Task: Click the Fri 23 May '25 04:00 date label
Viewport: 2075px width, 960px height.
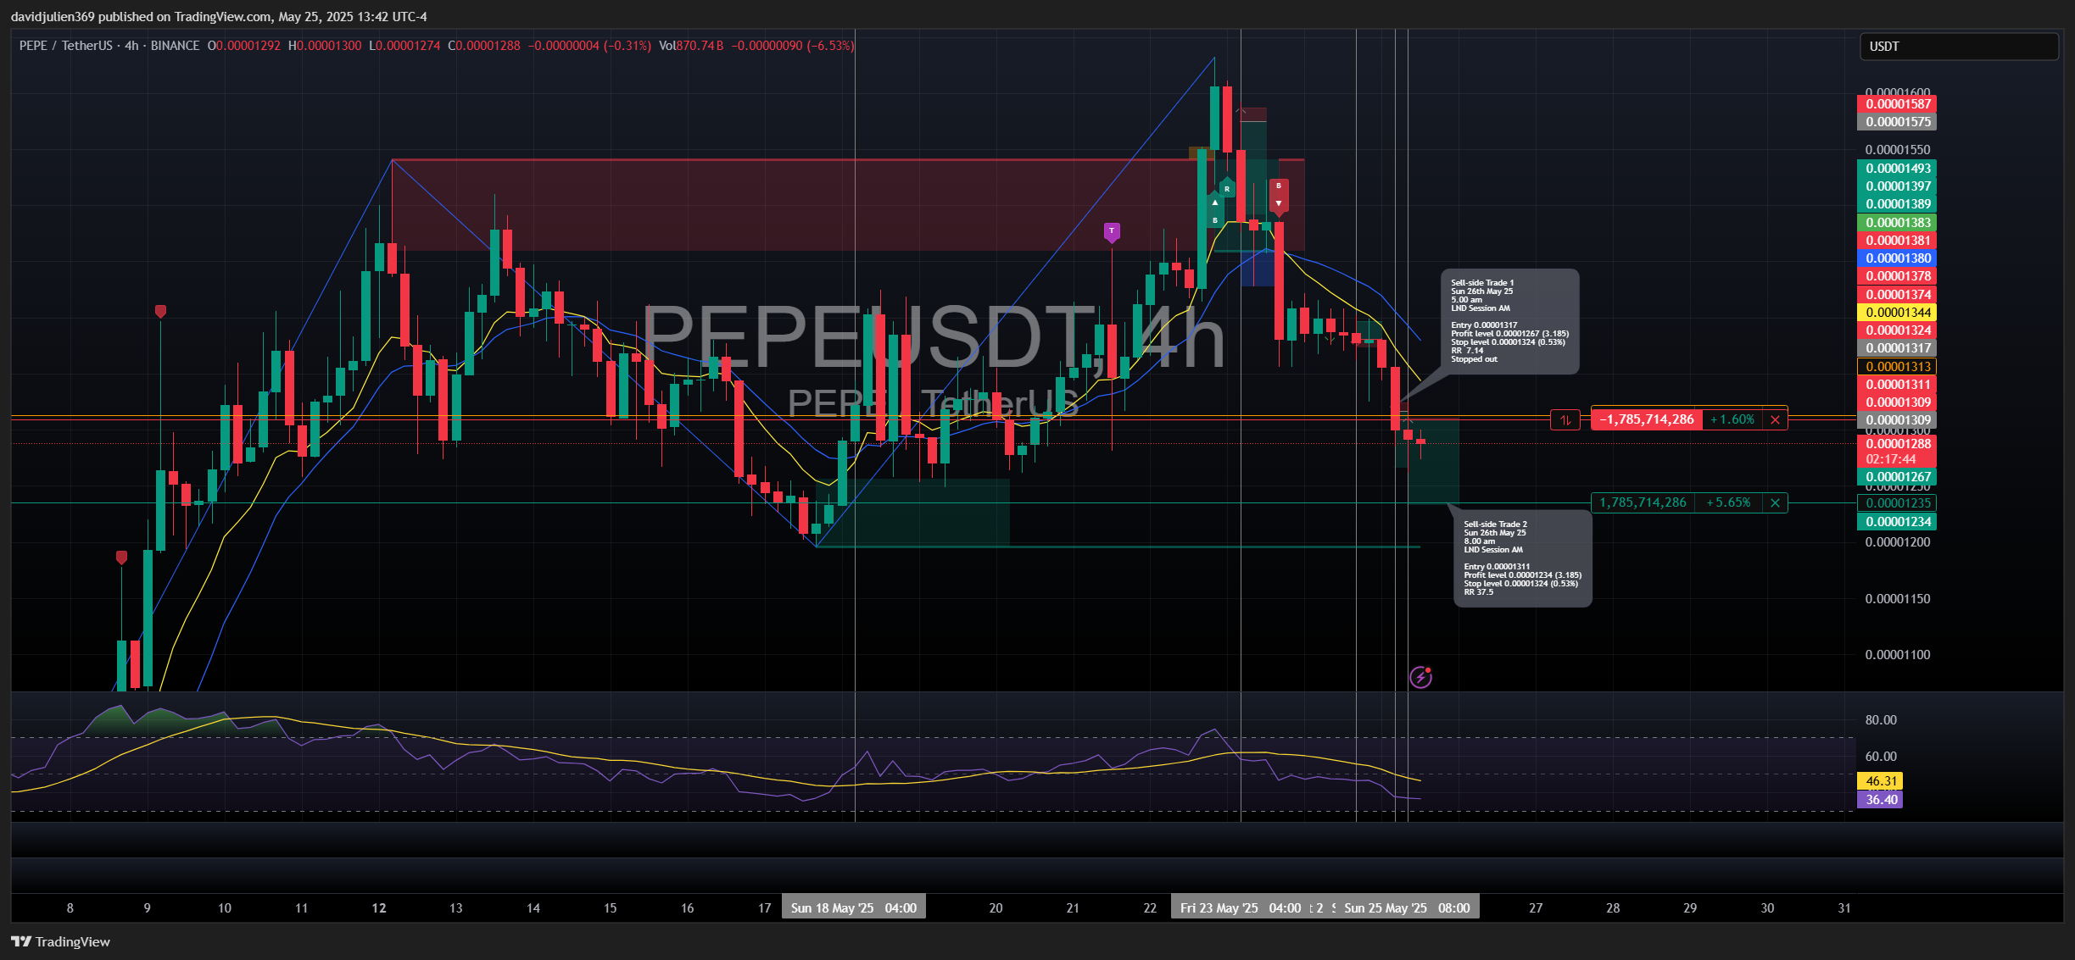Action: (1241, 907)
